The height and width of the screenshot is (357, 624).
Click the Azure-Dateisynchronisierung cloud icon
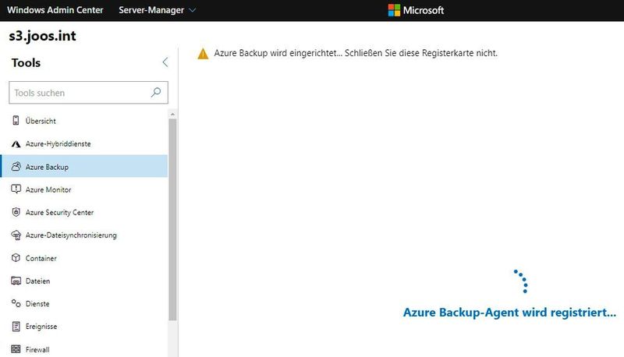click(16, 235)
